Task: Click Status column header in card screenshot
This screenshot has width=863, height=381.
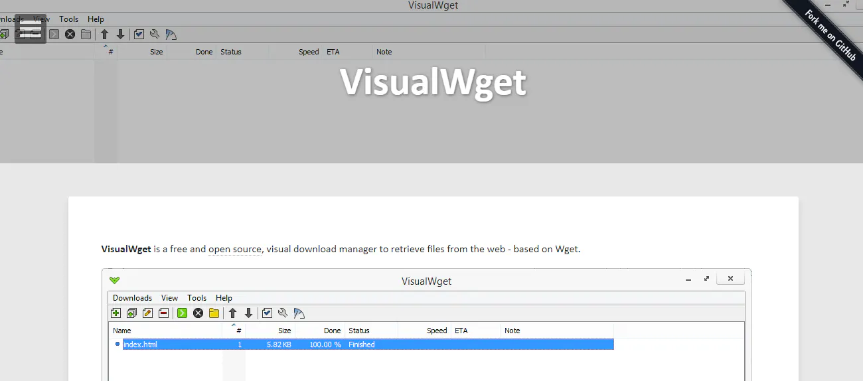Action: (x=359, y=331)
